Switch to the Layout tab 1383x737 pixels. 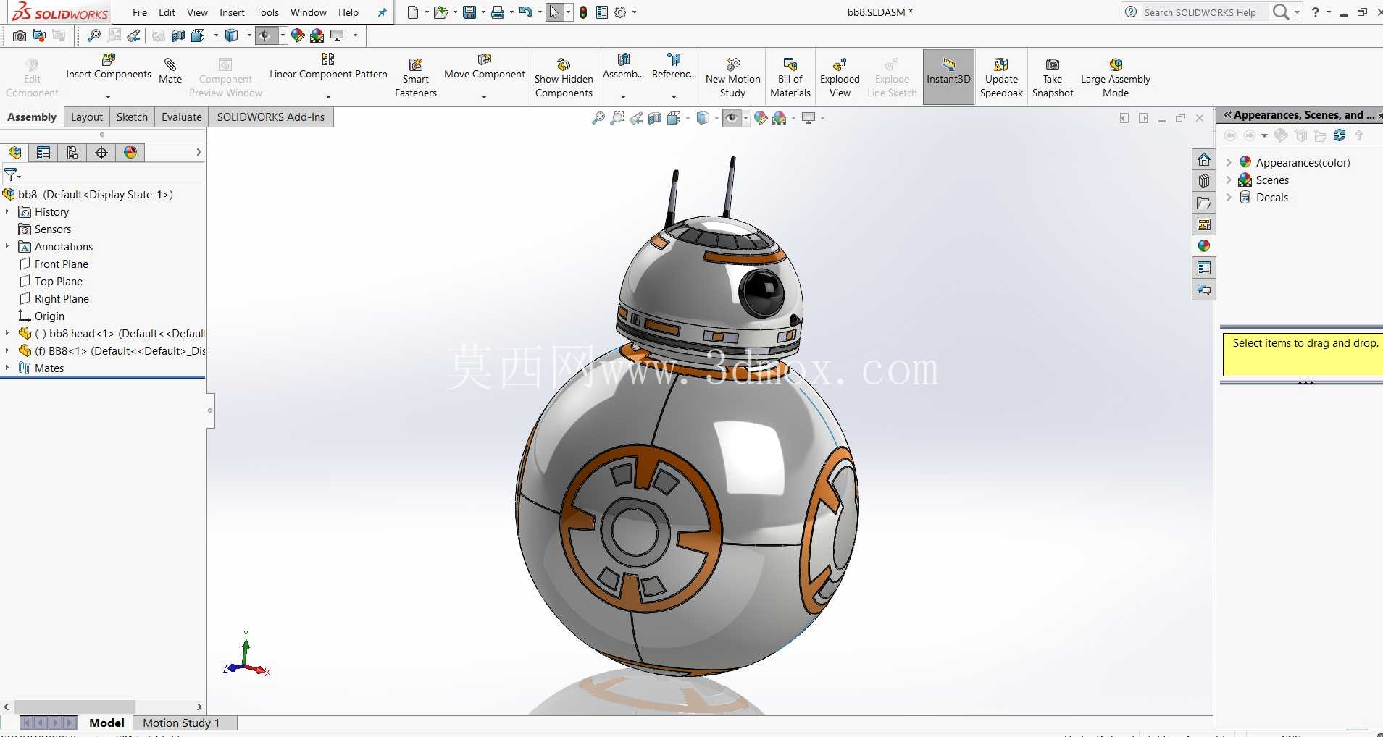87,117
